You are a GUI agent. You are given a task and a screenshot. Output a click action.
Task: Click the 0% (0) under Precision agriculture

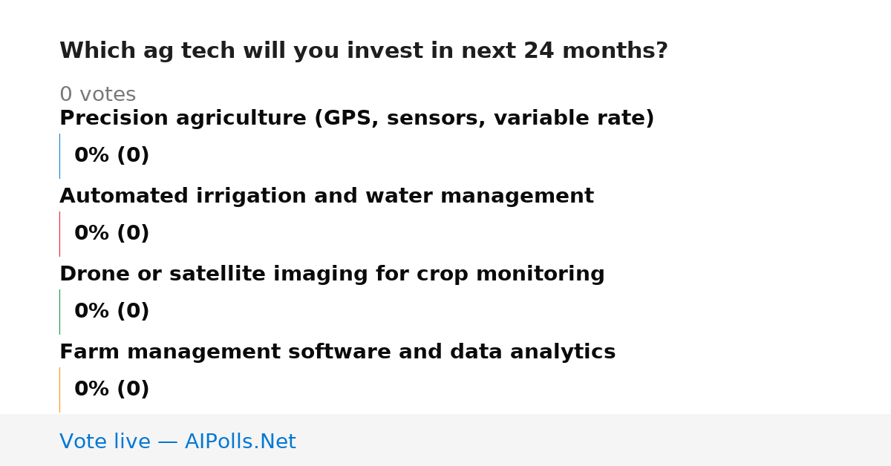(111, 156)
